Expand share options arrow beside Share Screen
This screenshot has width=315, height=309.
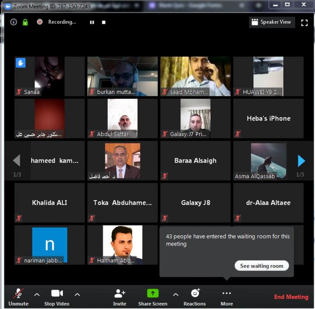176,295
